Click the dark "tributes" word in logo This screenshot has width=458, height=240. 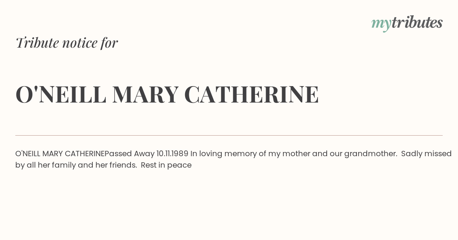[x=417, y=22]
